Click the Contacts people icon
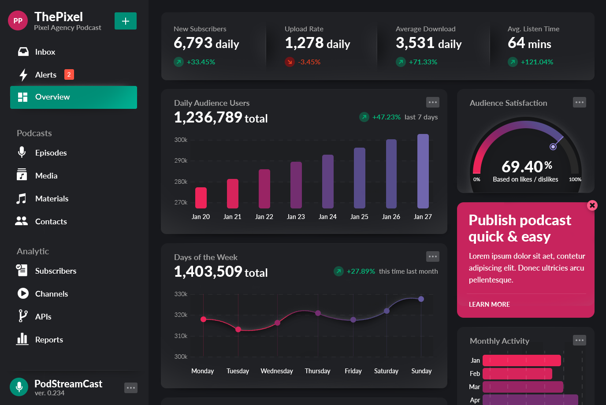 pos(21,221)
